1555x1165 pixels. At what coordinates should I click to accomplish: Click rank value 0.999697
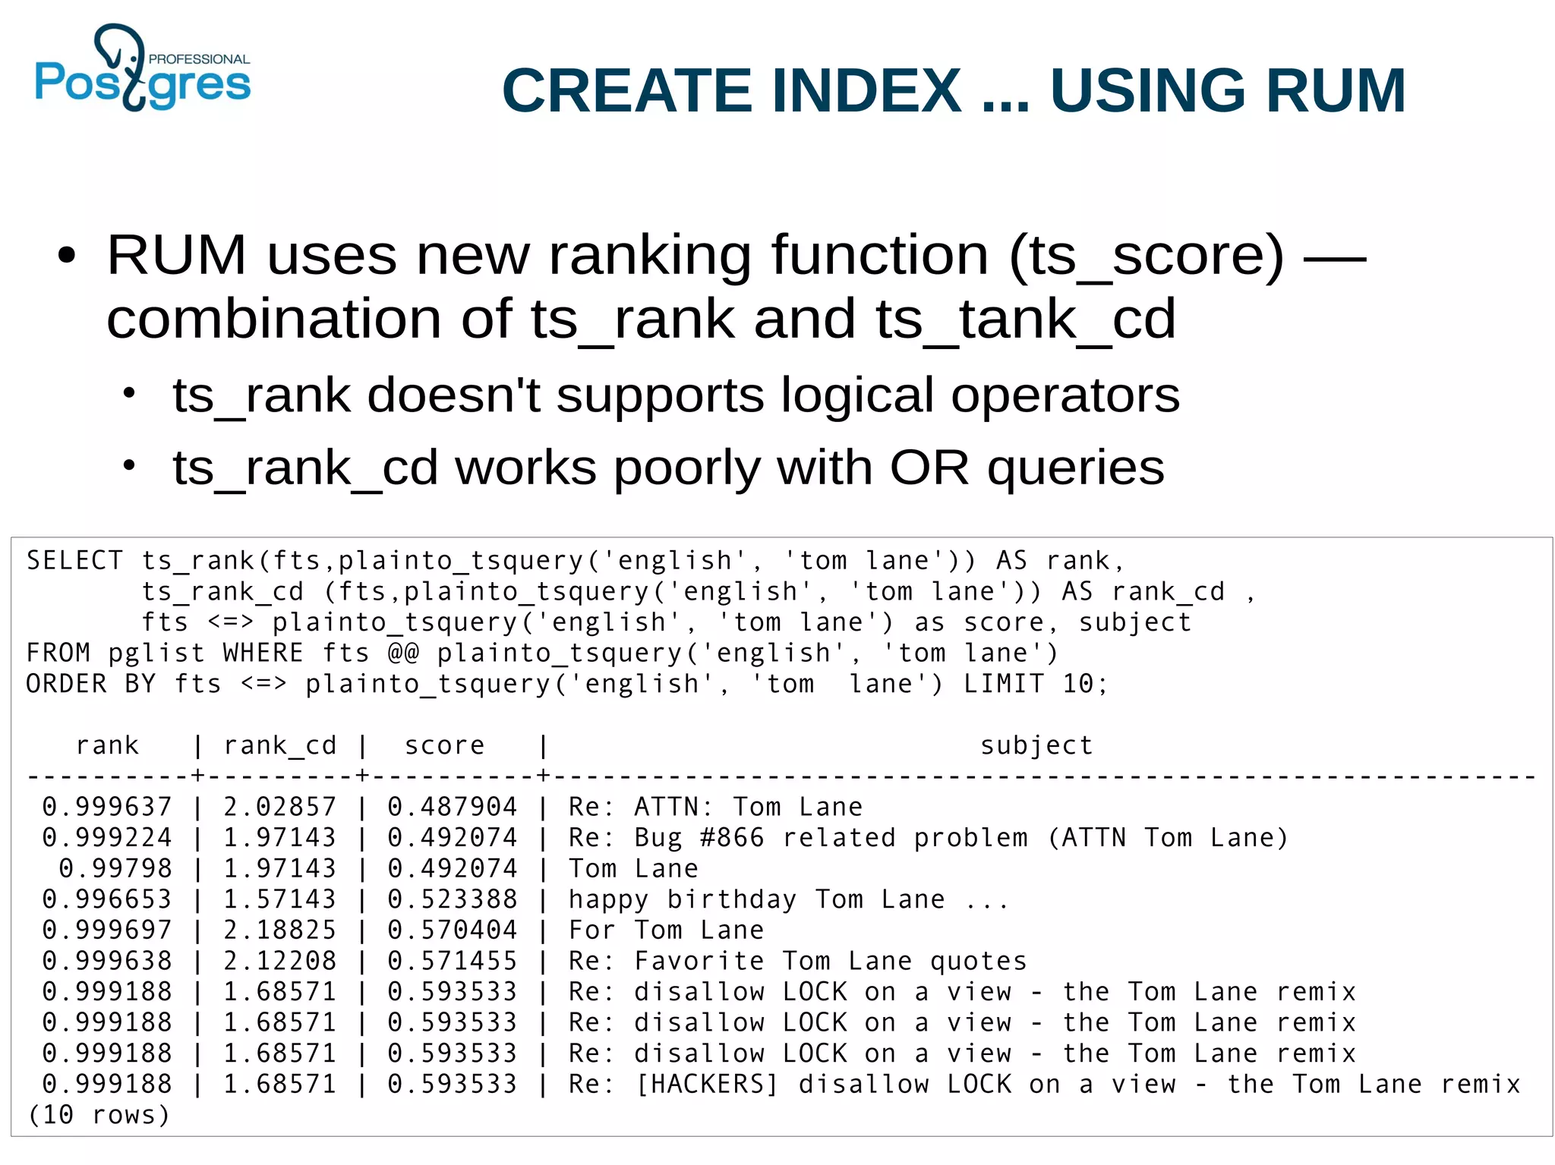[x=106, y=930]
